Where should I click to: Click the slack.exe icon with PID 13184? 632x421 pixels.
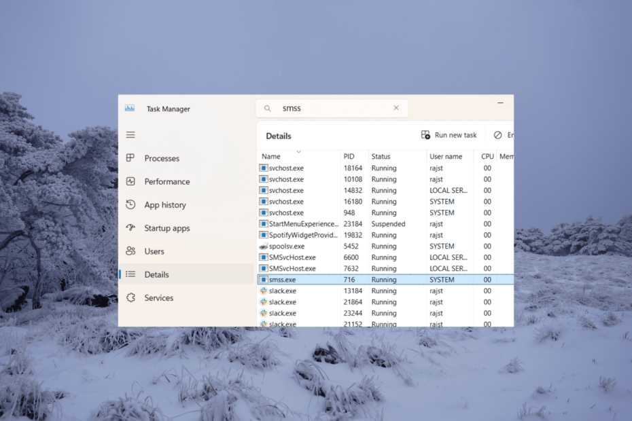click(x=263, y=291)
